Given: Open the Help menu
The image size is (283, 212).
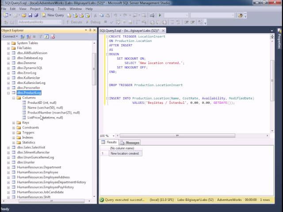Looking at the screenshot, I should [x=89, y=9].
